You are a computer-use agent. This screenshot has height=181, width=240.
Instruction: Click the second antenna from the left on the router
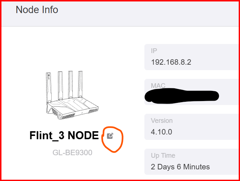(60, 86)
